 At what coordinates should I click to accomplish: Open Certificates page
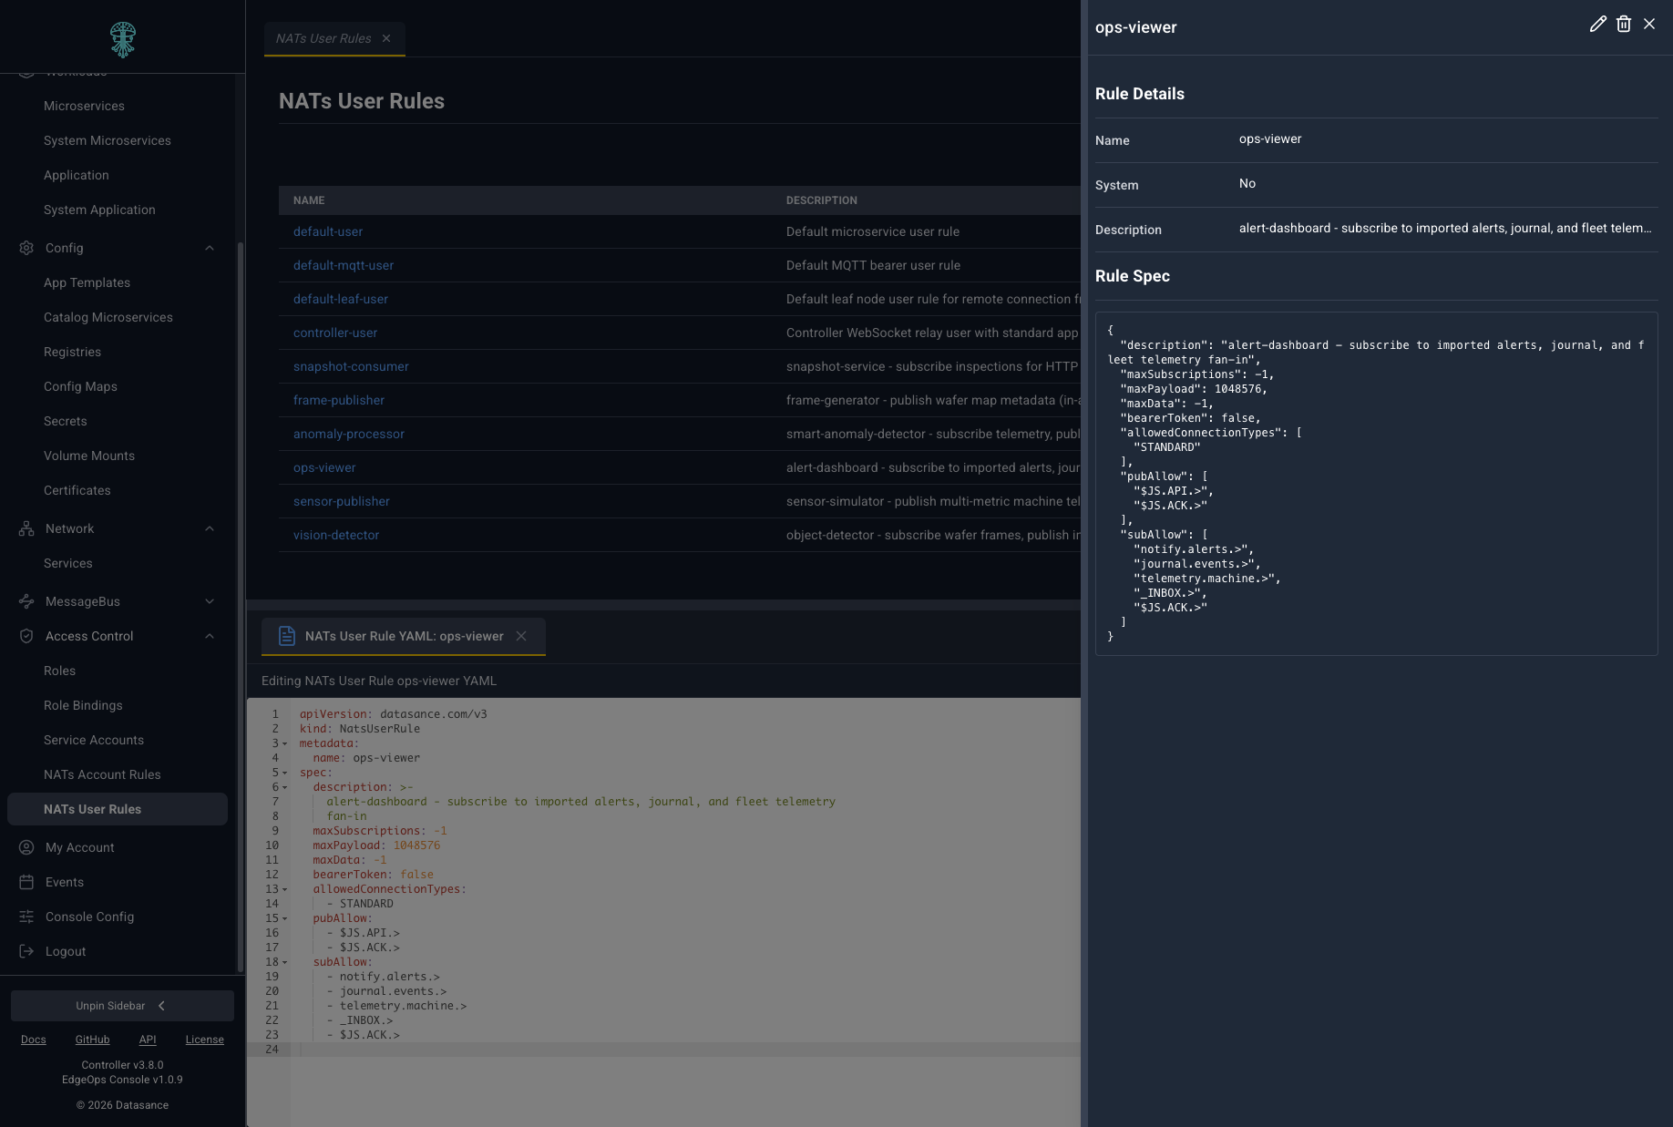(77, 490)
